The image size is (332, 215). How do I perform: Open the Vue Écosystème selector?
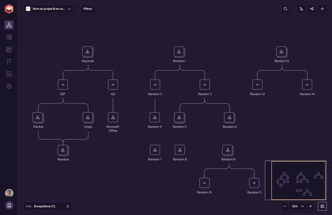point(47,206)
